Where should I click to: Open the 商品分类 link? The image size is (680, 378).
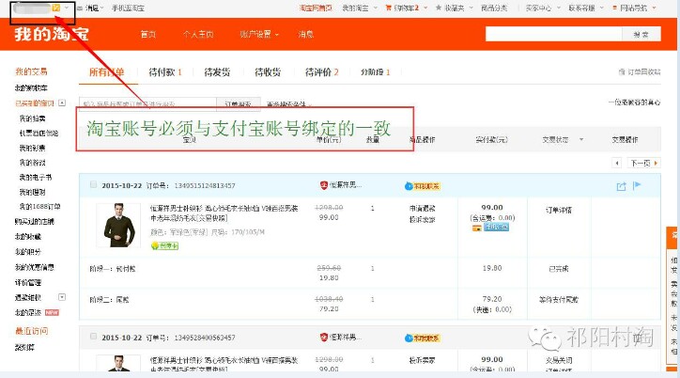tap(494, 8)
